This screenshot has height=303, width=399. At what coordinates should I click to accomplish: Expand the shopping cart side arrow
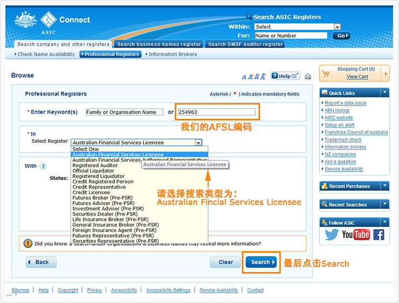click(386, 74)
